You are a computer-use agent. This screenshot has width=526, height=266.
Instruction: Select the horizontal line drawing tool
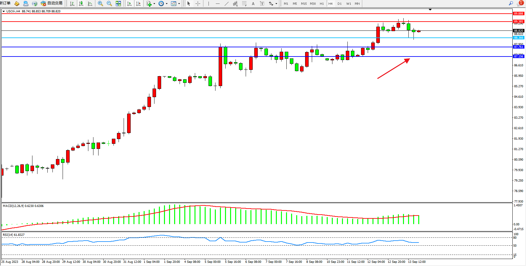[x=217, y=3]
